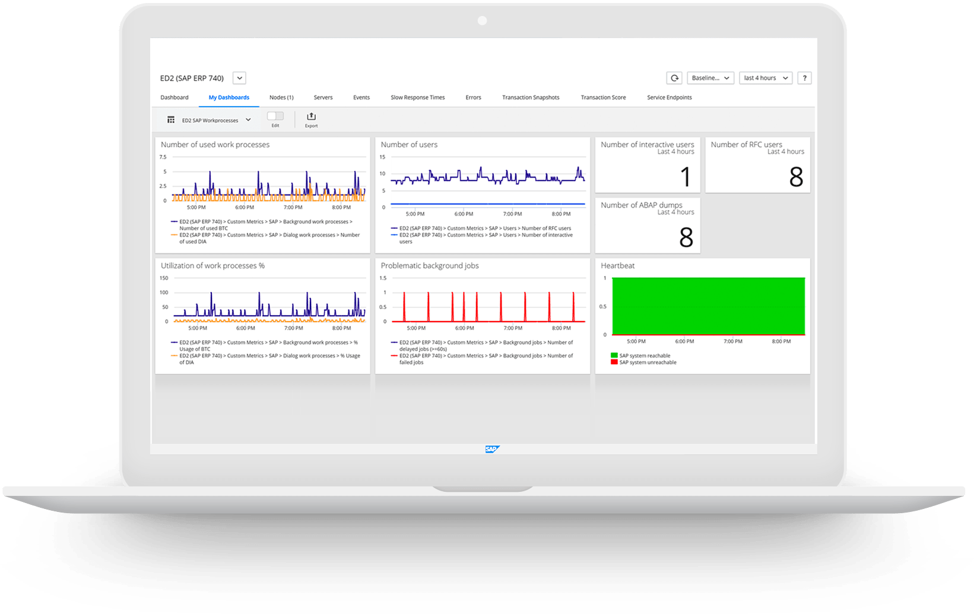Click the dashboard grid icon
Viewport: 974px width, 614px height.
[171, 120]
